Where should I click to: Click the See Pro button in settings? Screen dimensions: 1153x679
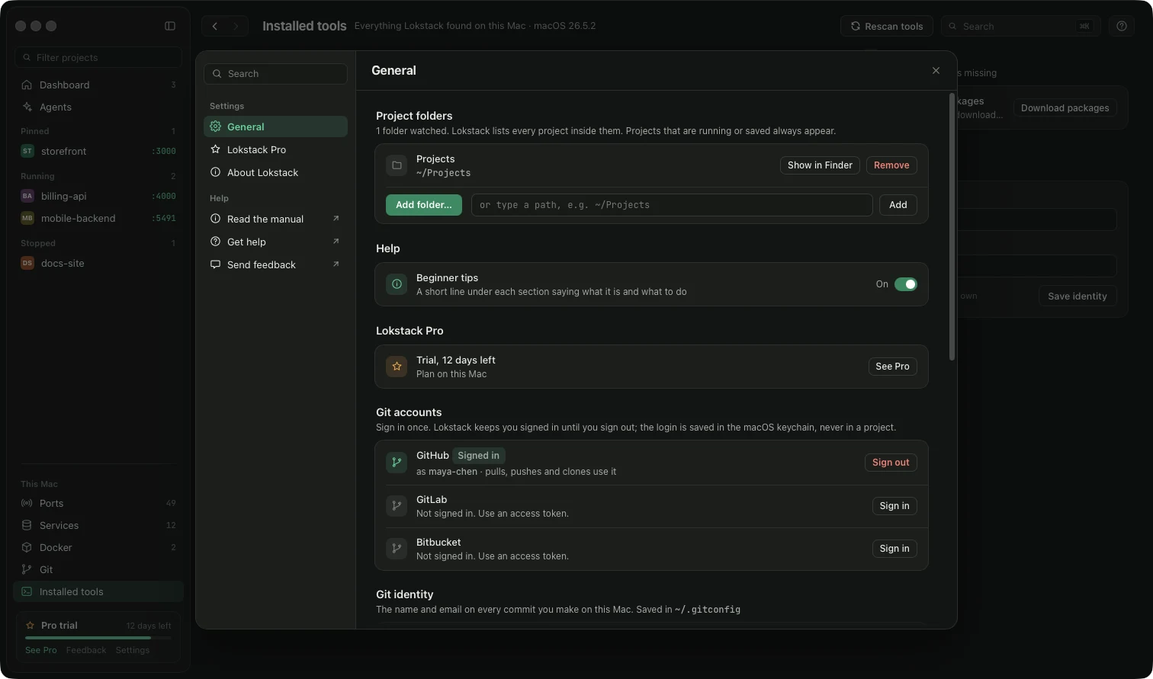coord(892,367)
